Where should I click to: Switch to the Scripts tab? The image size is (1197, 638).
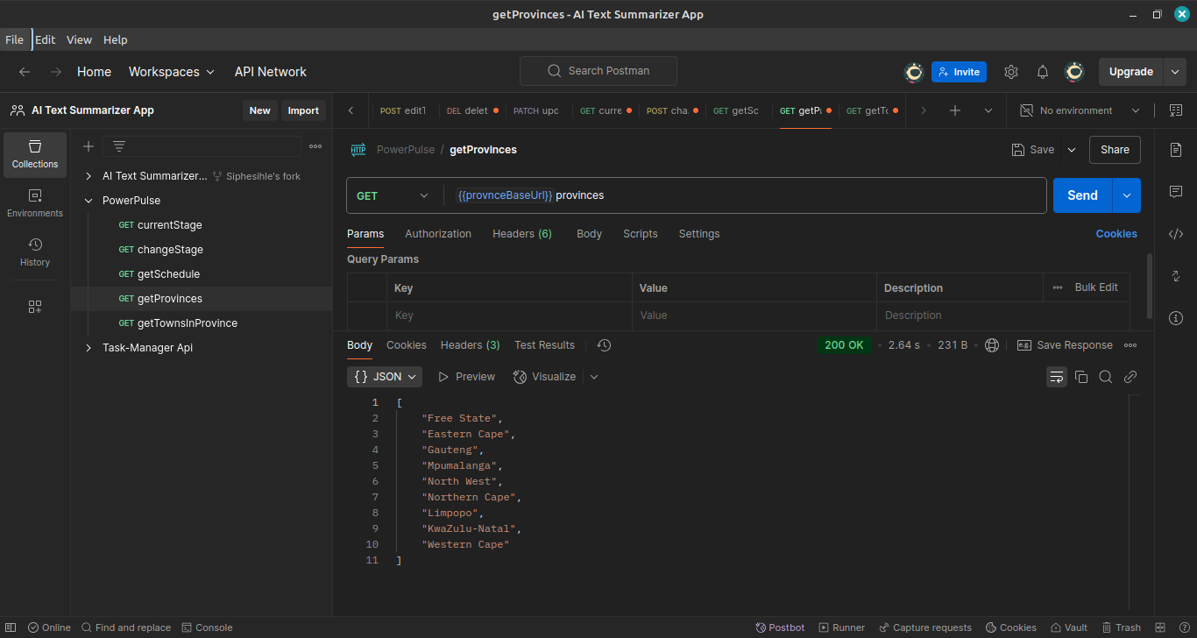(641, 234)
